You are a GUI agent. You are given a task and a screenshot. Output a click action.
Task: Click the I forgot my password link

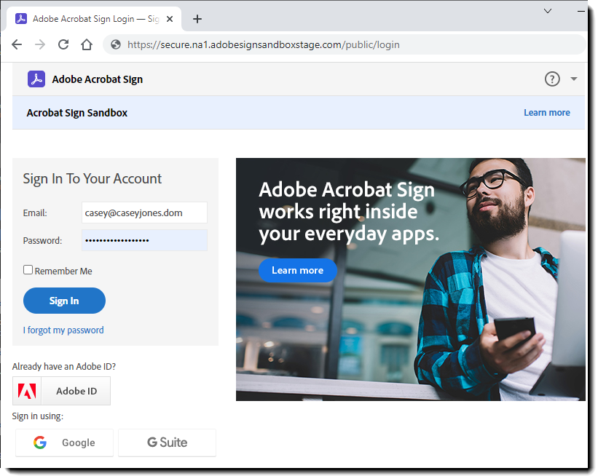[63, 330]
